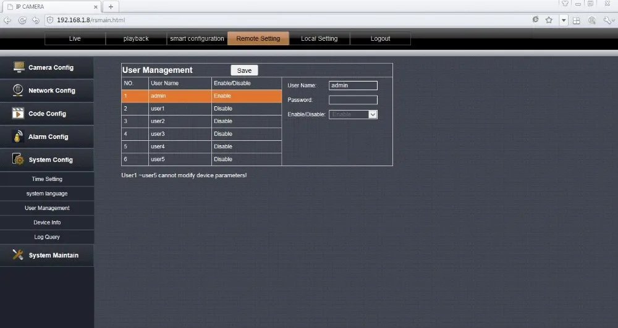Open the bookmark dropdown arrow beside star

[564, 20]
